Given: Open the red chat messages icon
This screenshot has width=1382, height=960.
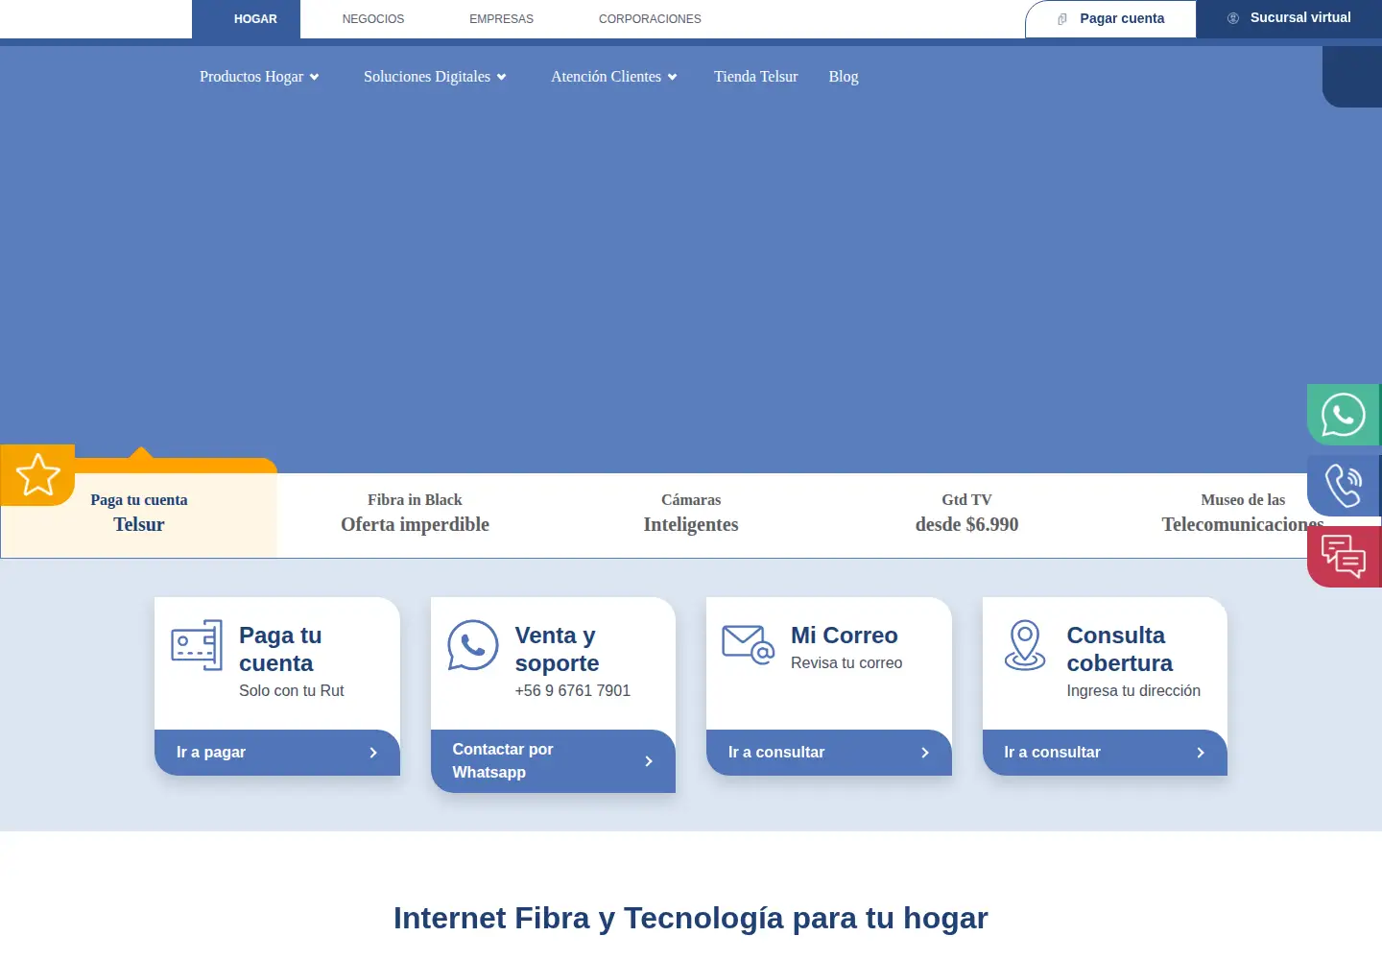Looking at the screenshot, I should 1344,557.
